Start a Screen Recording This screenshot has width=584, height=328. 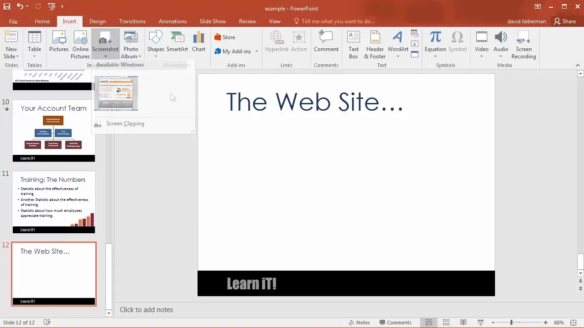tap(524, 45)
